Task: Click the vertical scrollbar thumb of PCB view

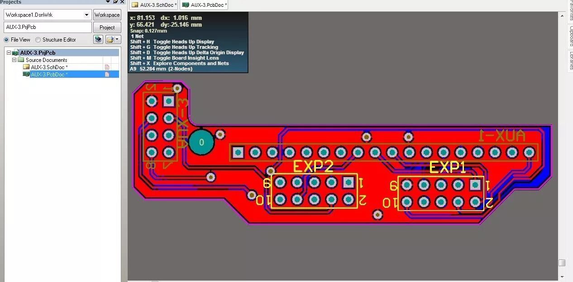Action: (x=562, y=263)
